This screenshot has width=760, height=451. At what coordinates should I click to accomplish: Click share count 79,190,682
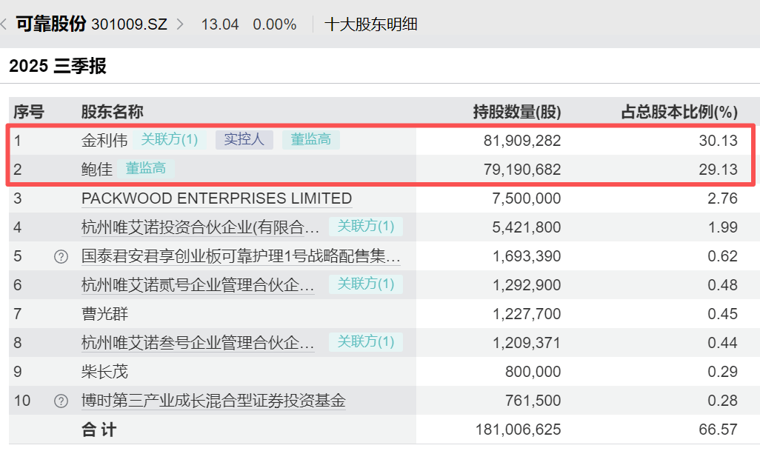[522, 170]
